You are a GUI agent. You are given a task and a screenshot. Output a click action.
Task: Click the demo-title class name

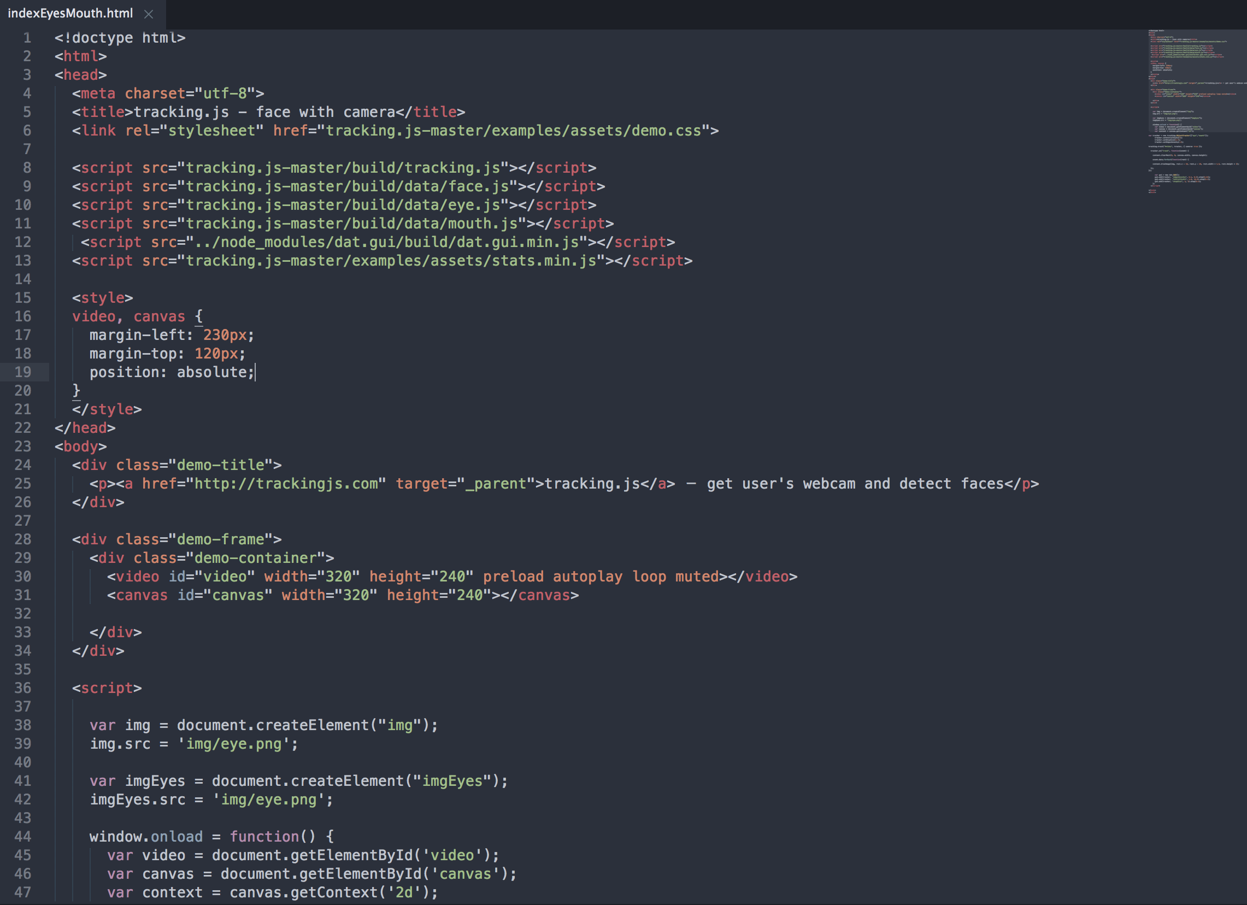click(x=221, y=465)
